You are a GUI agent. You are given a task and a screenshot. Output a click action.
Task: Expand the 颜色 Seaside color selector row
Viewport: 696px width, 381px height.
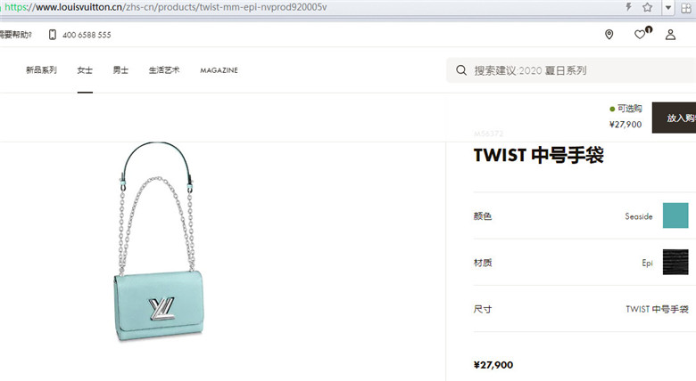click(581, 215)
